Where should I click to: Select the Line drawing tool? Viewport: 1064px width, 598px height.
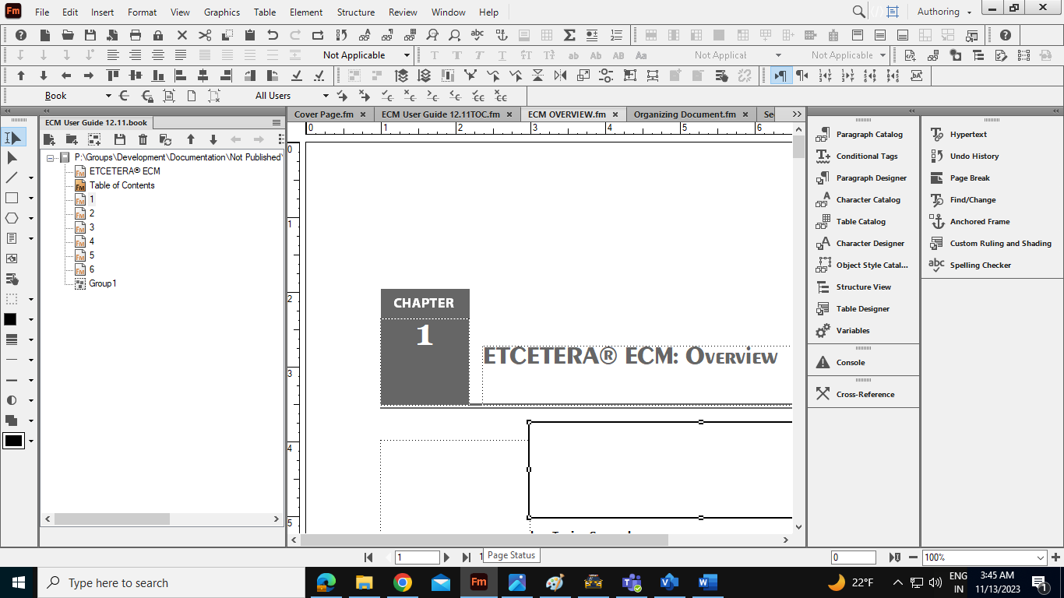[x=12, y=178]
